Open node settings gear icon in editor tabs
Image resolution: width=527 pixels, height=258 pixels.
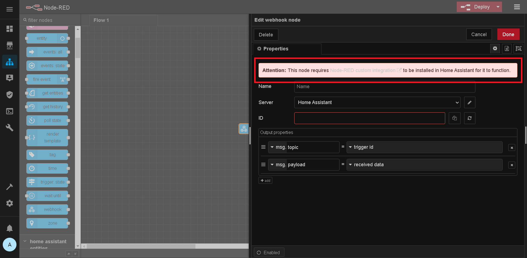pyautogui.click(x=495, y=48)
